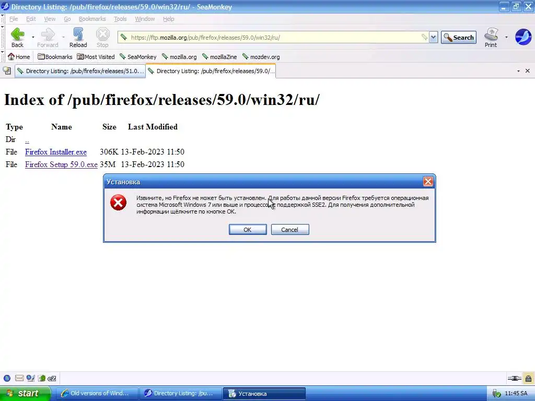The width and height of the screenshot is (535, 401).
Task: Click the bookmark tag icon in URL bar
Action: [424, 37]
